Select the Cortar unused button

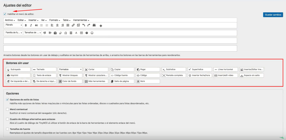96,69
